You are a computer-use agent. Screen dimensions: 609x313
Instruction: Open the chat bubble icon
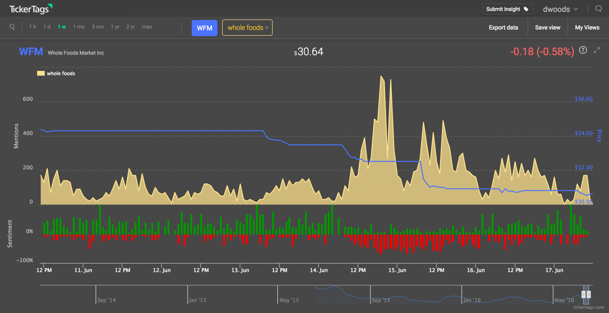(599, 9)
